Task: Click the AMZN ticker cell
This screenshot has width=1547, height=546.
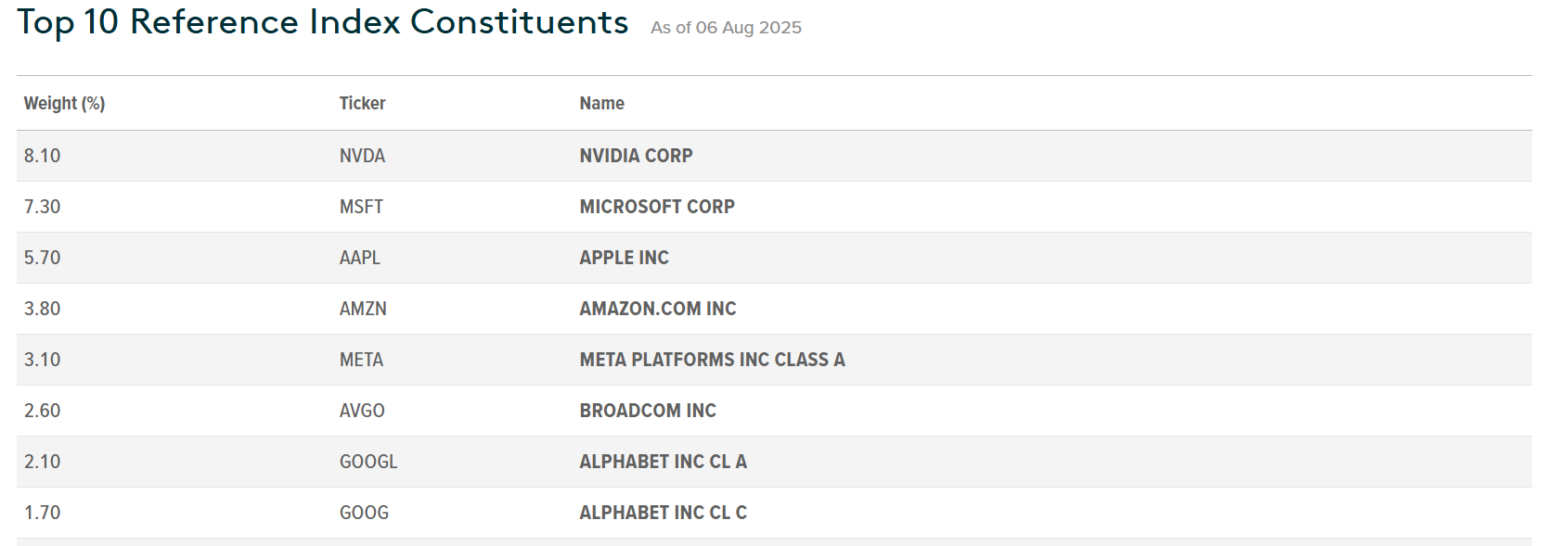Action: pyautogui.click(x=363, y=309)
